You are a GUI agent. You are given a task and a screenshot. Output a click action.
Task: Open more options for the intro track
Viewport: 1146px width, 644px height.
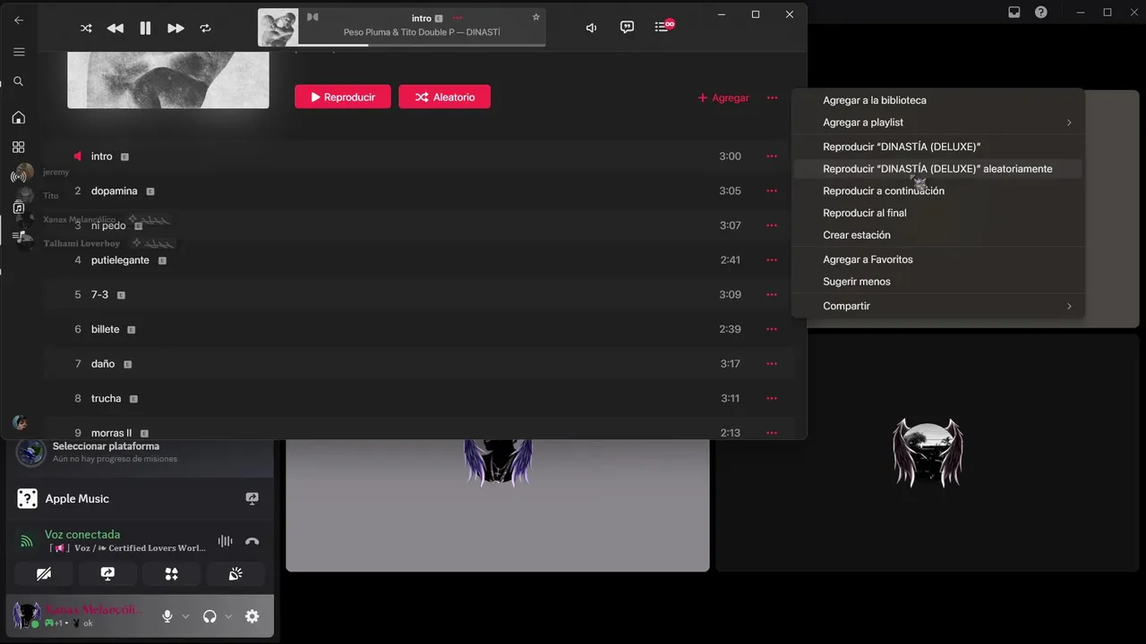click(x=772, y=157)
